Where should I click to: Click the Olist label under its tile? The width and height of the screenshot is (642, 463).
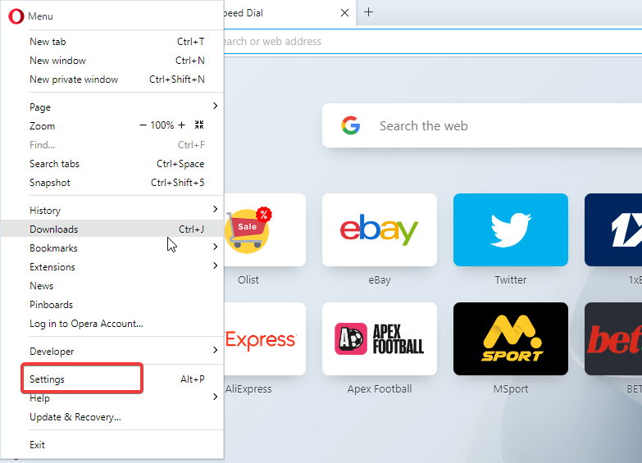pos(248,280)
